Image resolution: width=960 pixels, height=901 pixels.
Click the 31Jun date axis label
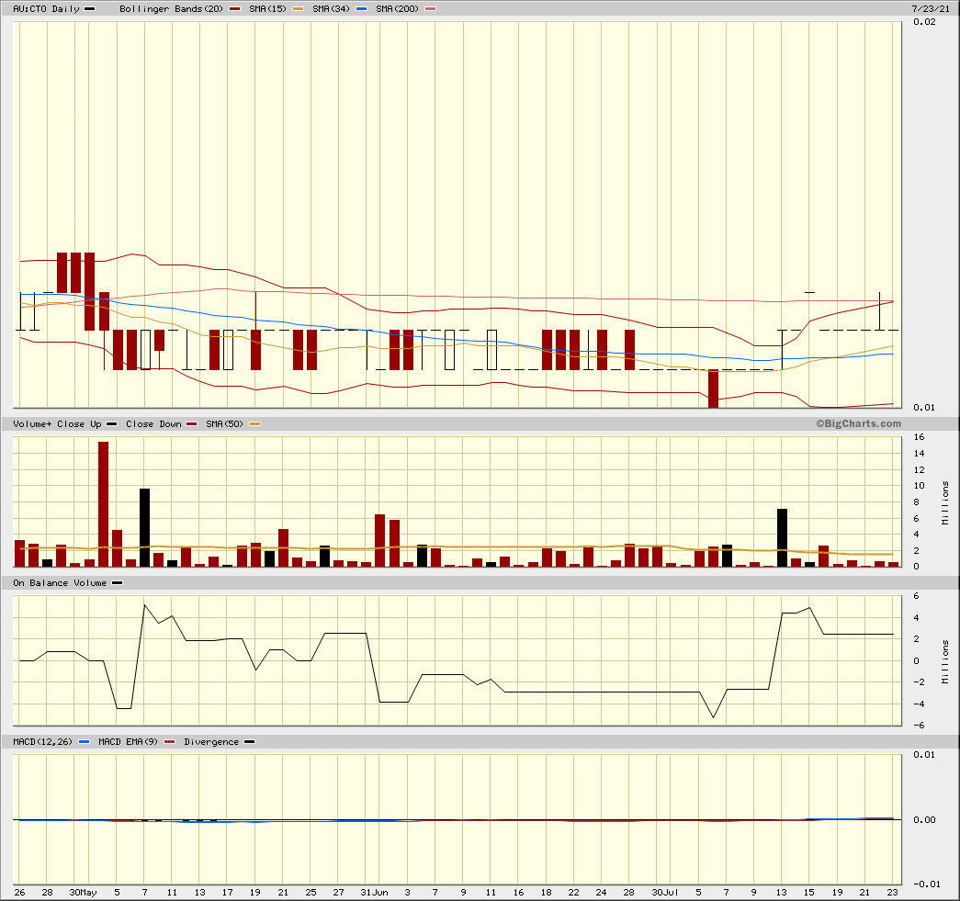pos(374,893)
